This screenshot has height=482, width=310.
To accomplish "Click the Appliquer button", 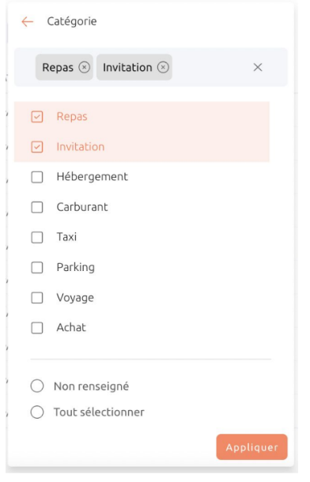I will (251, 447).
